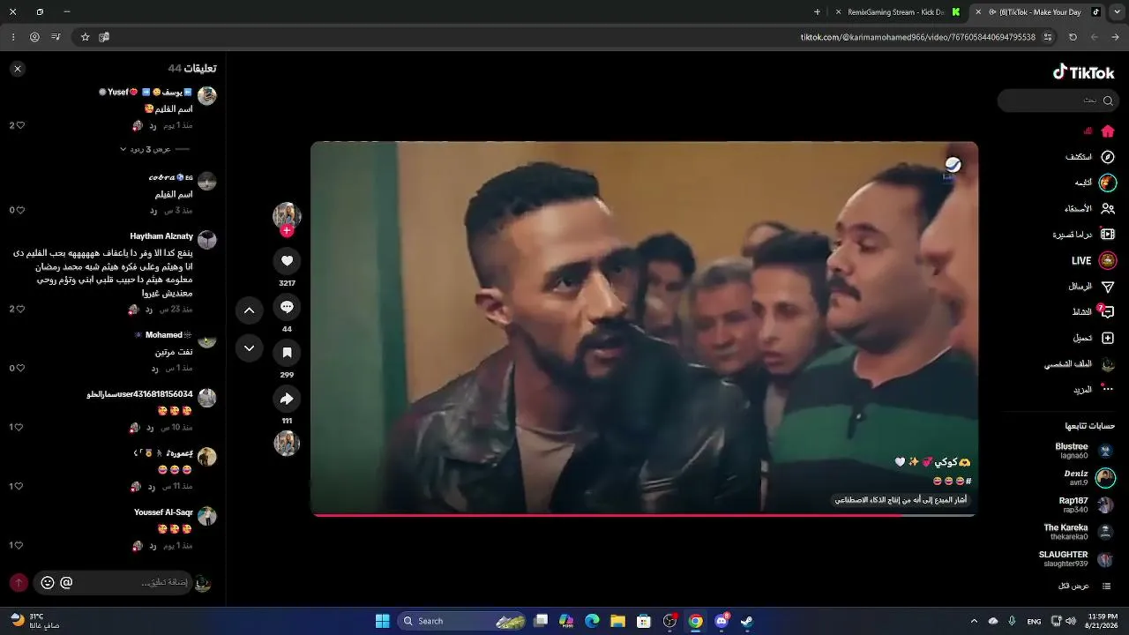Screen dimensions: 1129x635
Task: Follow the creator via the red plus badge
Action: point(287,231)
